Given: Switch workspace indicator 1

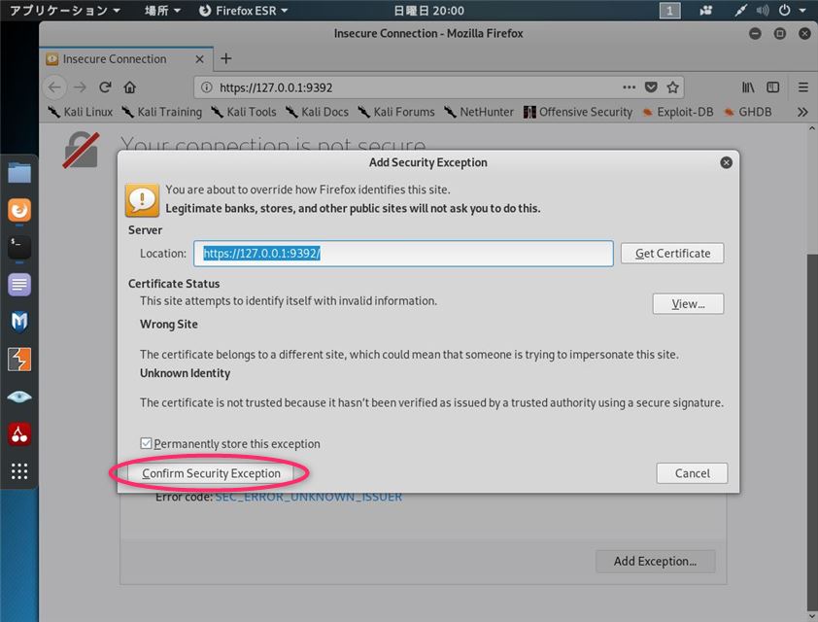Looking at the screenshot, I should pos(669,11).
